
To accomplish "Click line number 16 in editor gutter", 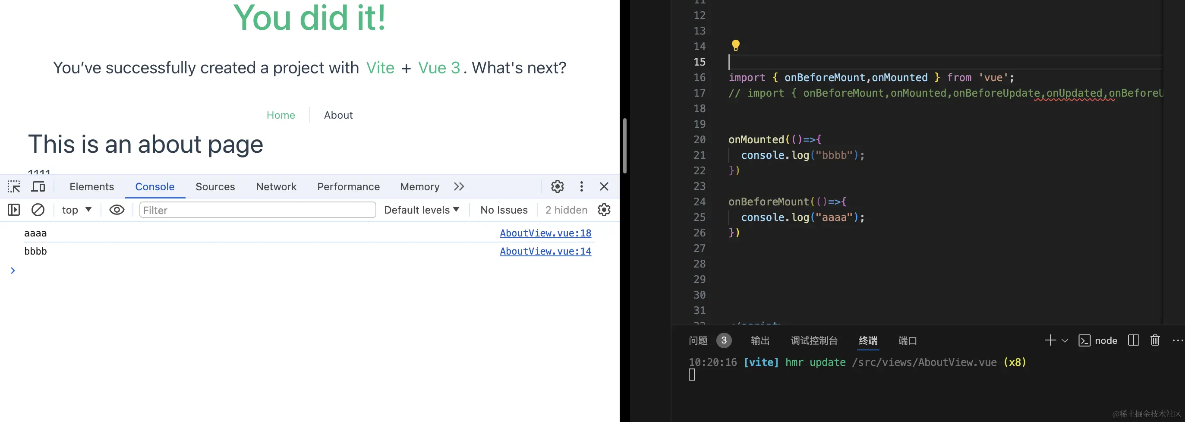I will click(699, 77).
